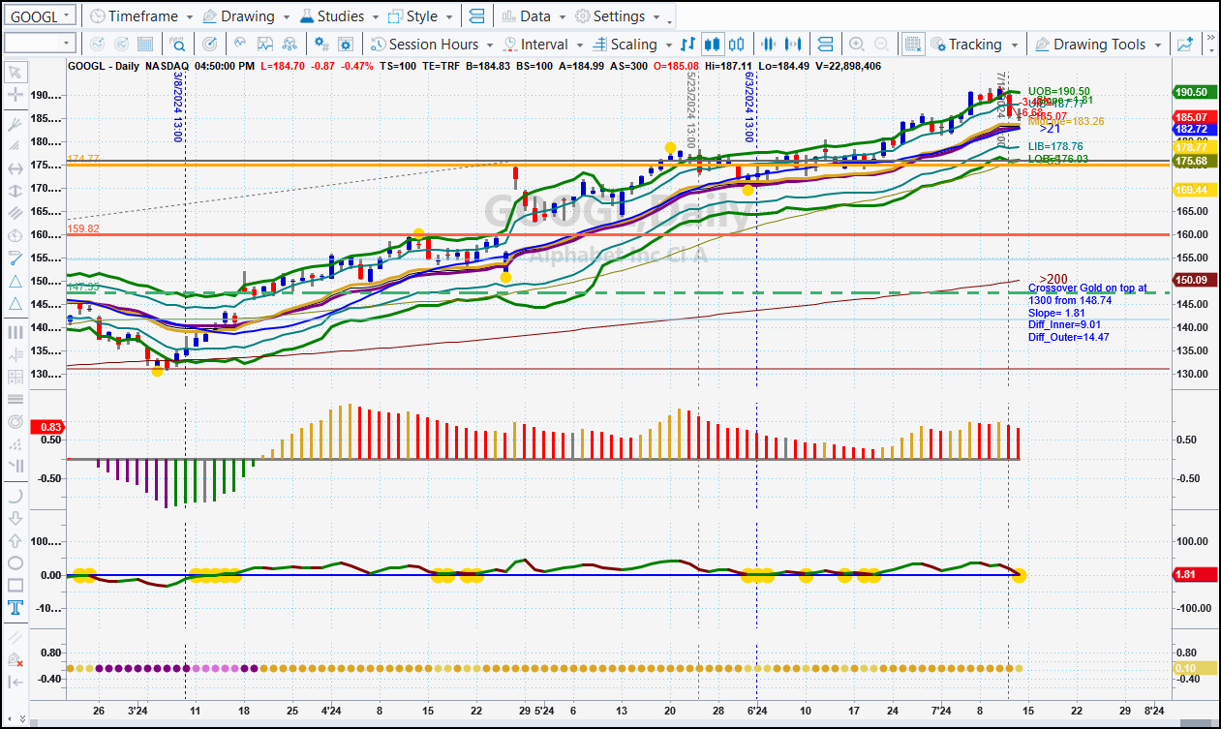Click the grid calendar icon in second toolbar

[144, 45]
